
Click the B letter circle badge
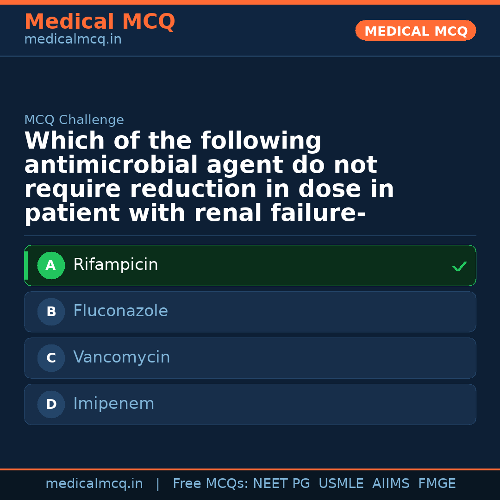51,312
